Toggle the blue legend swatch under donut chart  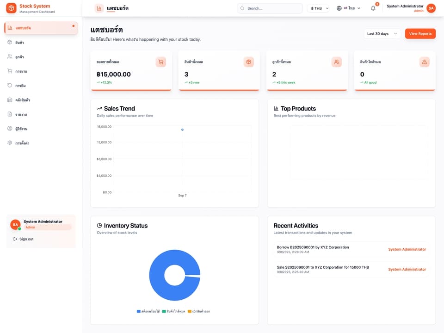pos(138,311)
